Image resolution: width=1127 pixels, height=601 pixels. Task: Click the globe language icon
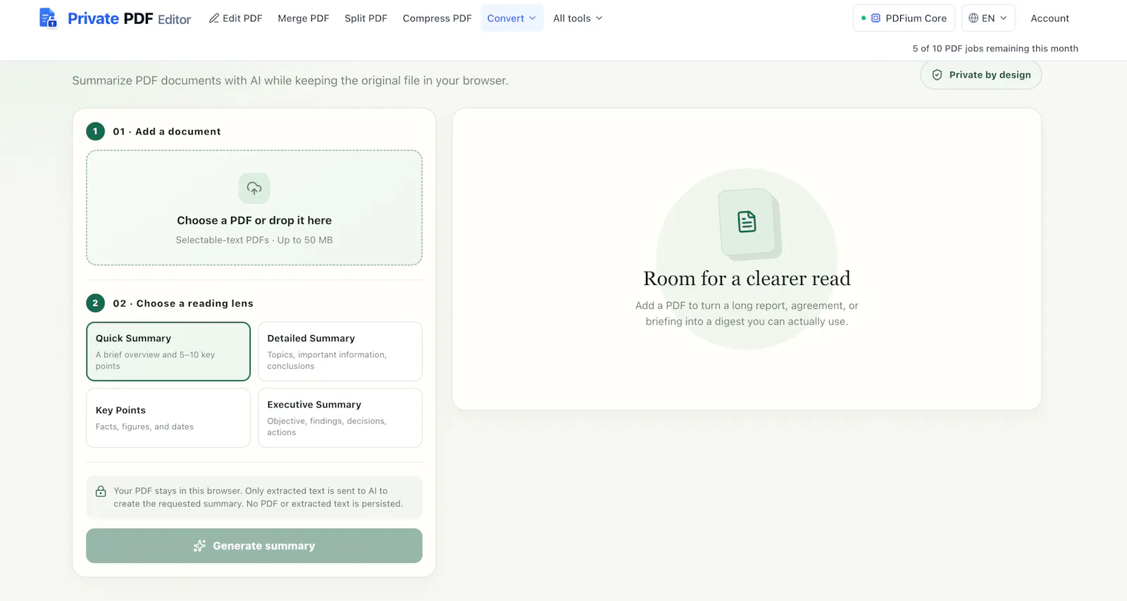(x=973, y=18)
